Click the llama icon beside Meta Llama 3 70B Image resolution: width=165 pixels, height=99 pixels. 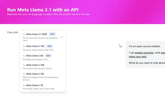pos(24,46)
